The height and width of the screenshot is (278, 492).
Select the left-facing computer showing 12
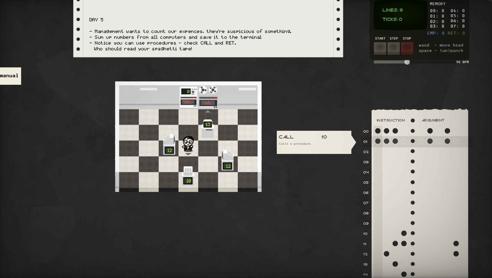coord(169,145)
